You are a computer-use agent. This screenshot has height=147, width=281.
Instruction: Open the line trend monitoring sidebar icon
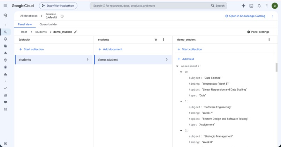(6, 88)
